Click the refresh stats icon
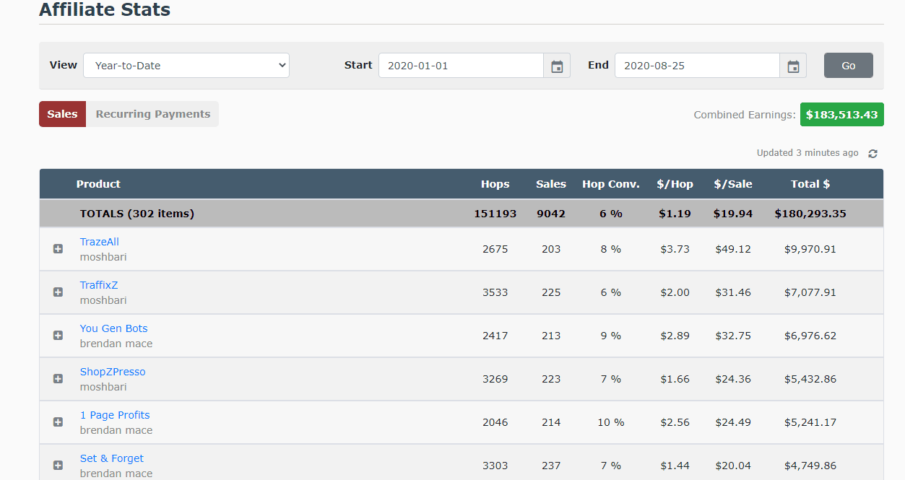This screenshot has height=480, width=905. click(x=872, y=154)
